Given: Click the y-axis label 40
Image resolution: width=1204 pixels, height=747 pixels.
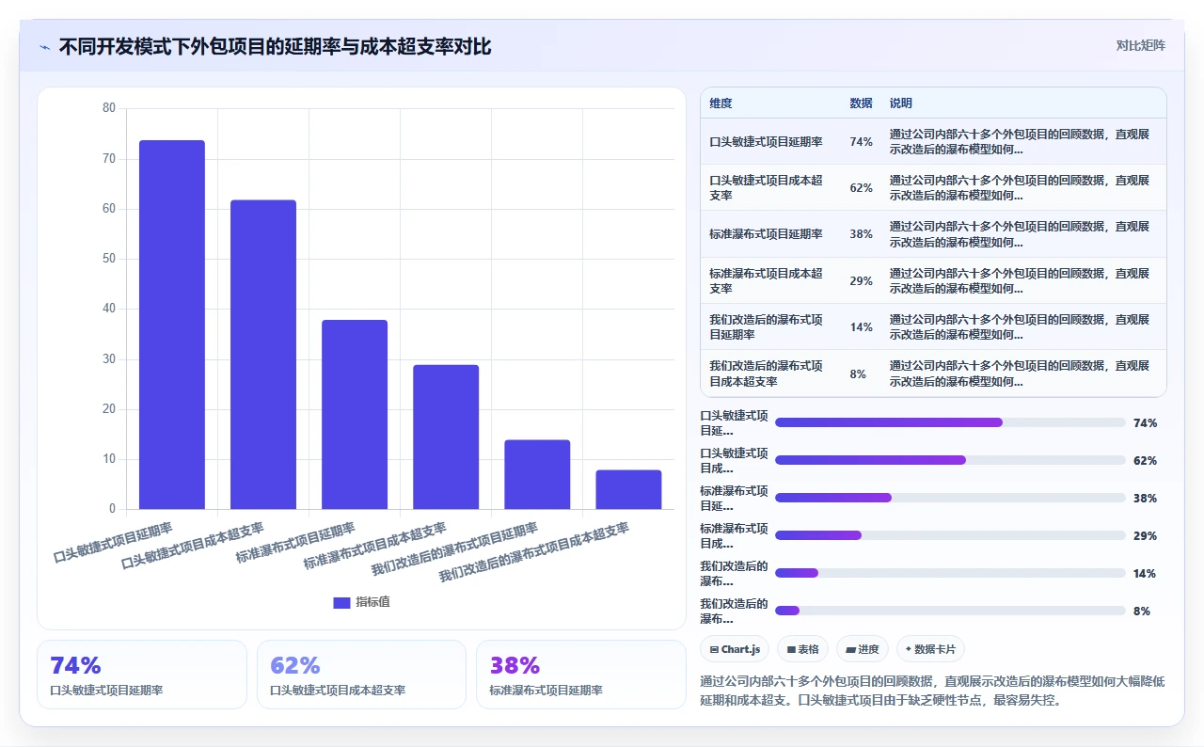Looking at the screenshot, I should pyautogui.click(x=109, y=309).
